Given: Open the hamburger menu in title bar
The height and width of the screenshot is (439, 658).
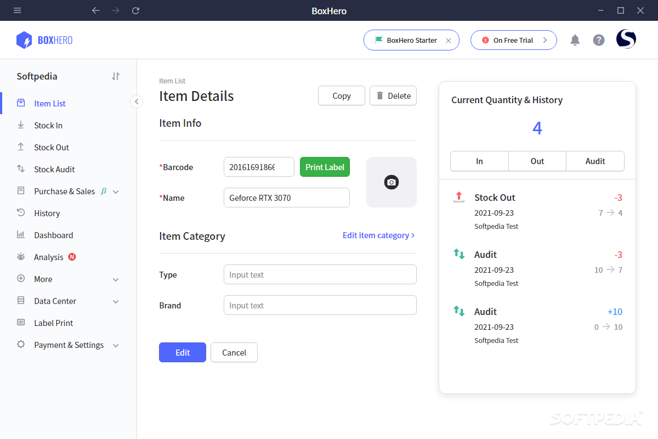Looking at the screenshot, I should [x=18, y=10].
